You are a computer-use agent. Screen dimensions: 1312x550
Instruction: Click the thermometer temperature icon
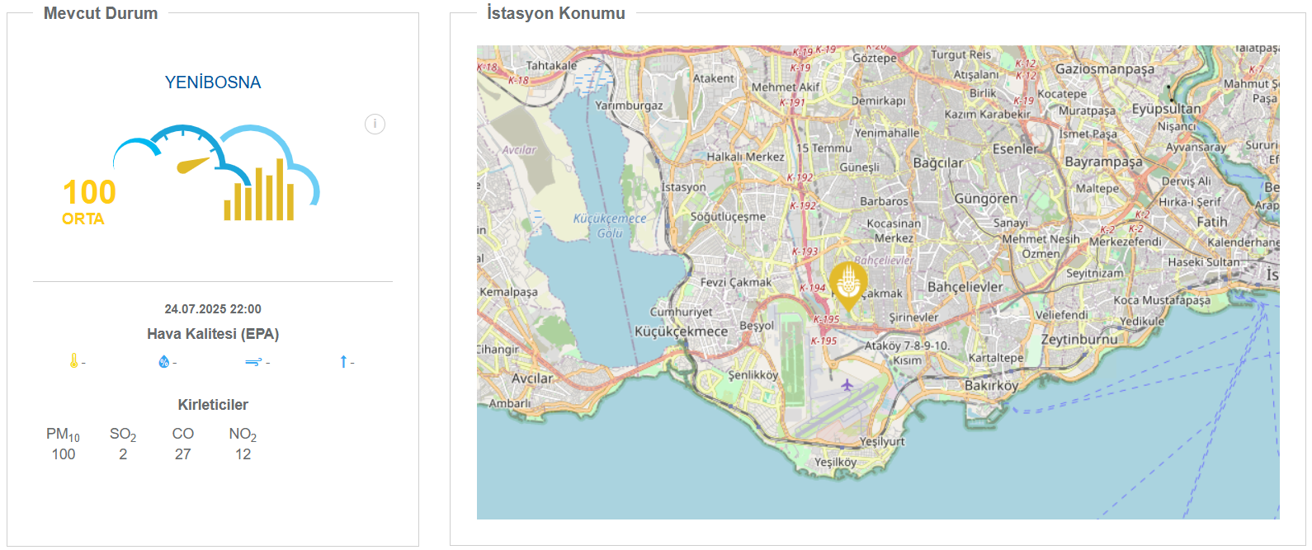point(73,361)
